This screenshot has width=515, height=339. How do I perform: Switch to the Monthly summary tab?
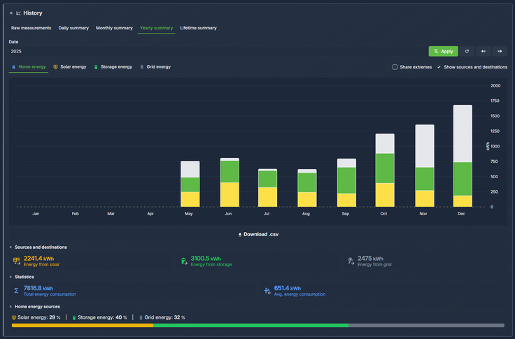(x=114, y=28)
